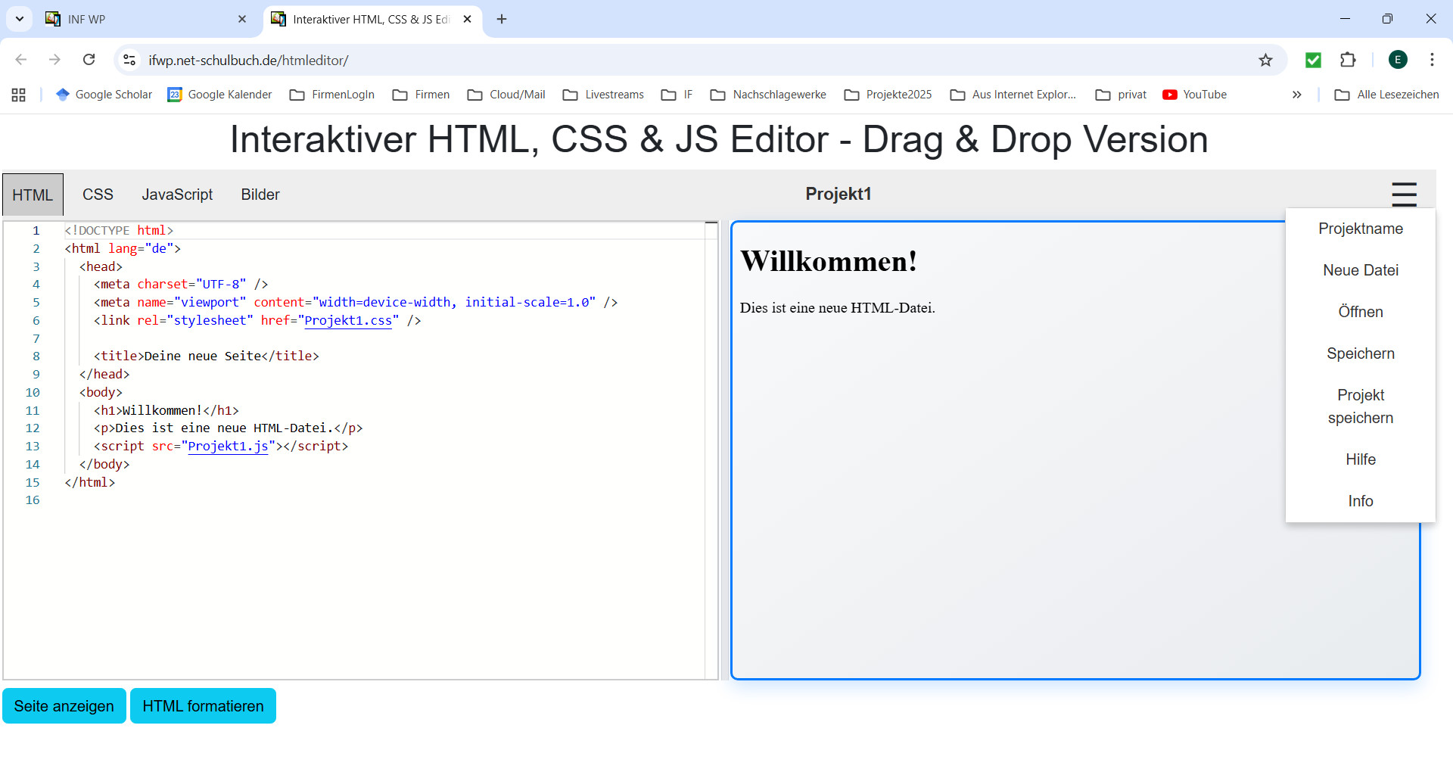1453x772 pixels.
Task: Open the Projekte2025 bookmark folder
Action: point(888,95)
